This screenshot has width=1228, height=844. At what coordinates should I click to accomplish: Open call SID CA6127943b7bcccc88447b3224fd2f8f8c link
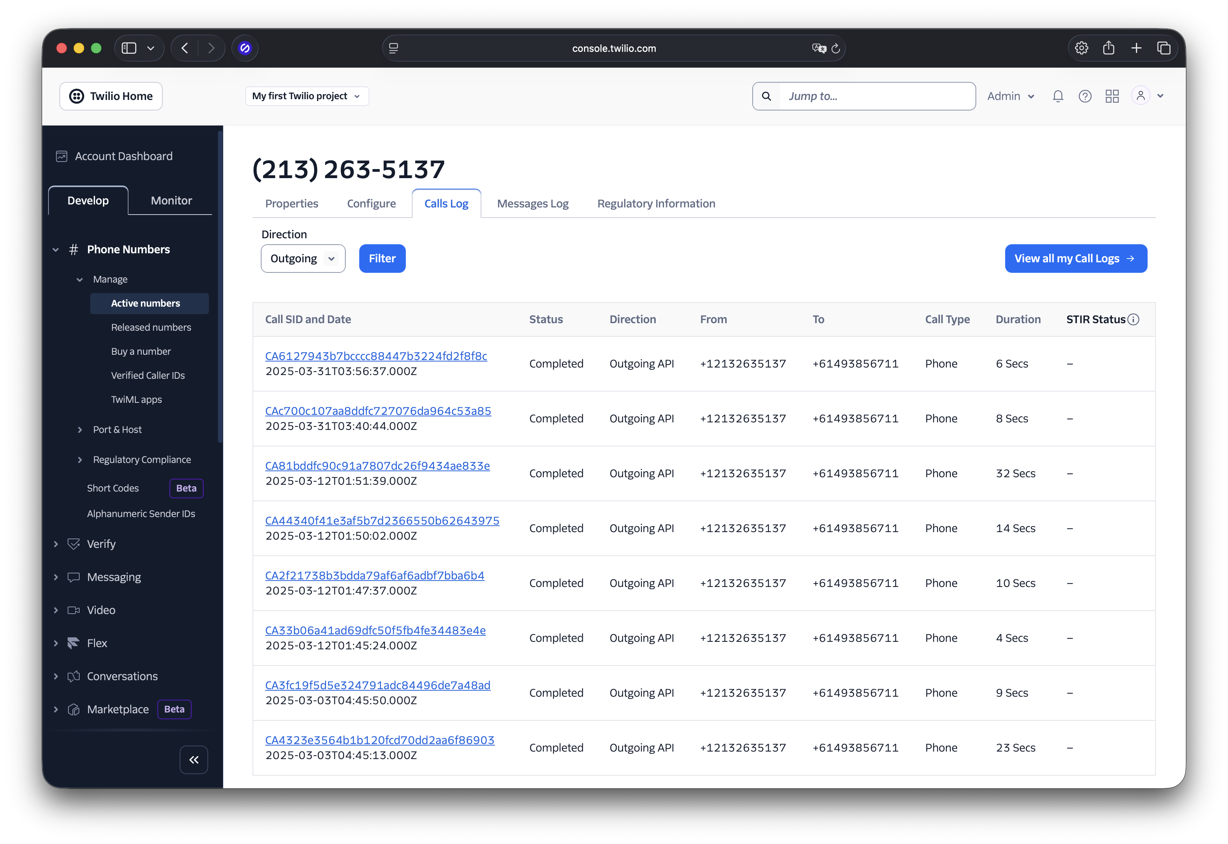coord(376,356)
